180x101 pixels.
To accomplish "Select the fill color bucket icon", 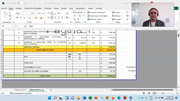I will click(x=36, y=17).
